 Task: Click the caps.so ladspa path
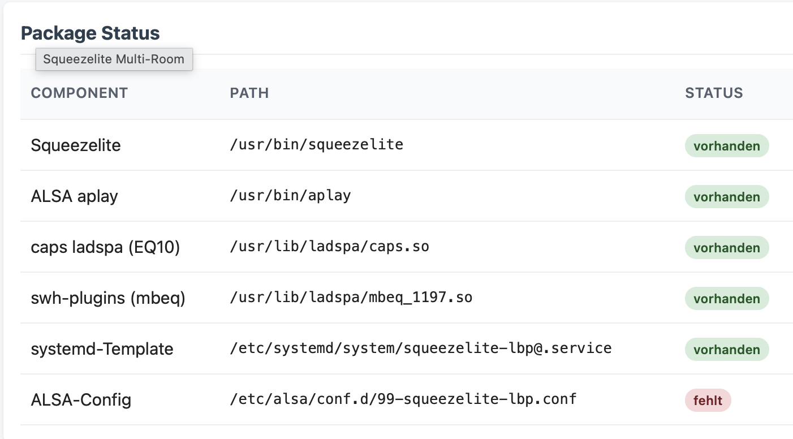click(330, 247)
